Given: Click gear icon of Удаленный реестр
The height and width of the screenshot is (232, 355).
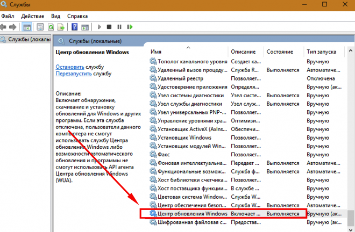Looking at the screenshot, I should click(x=153, y=78).
